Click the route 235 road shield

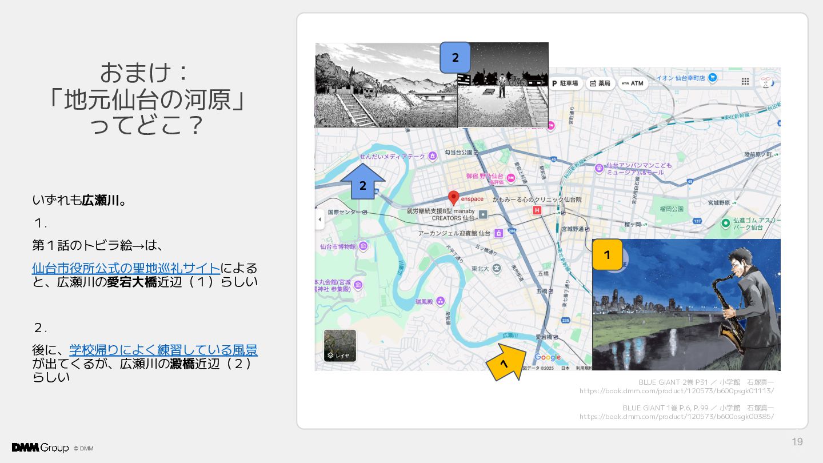[x=565, y=321]
